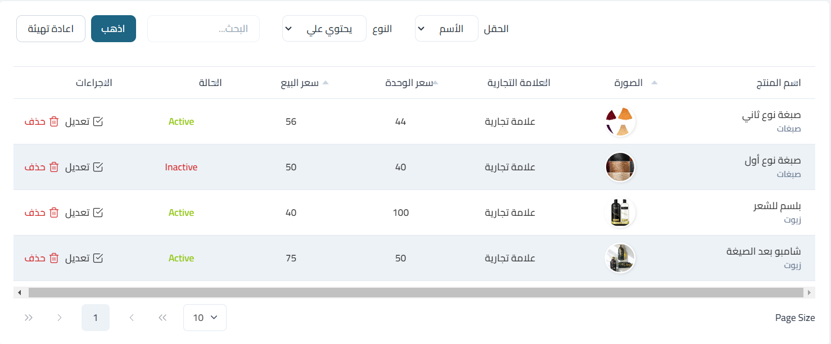The image size is (831, 344).
Task: Click horizontal scrollbar of the table
Action: point(415,292)
